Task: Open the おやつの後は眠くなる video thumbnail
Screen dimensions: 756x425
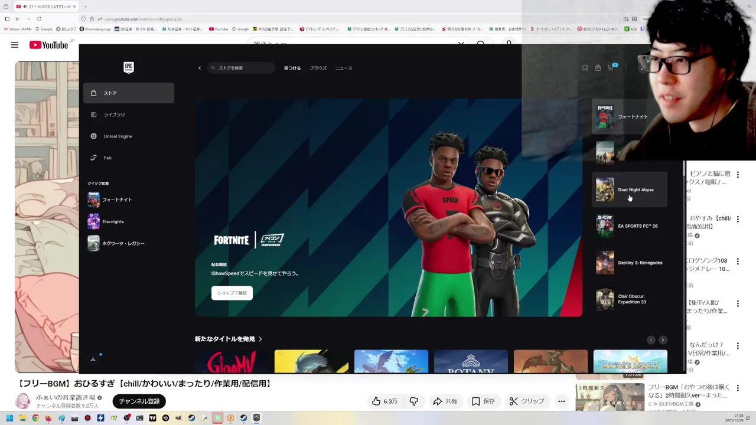Action: pos(610,397)
